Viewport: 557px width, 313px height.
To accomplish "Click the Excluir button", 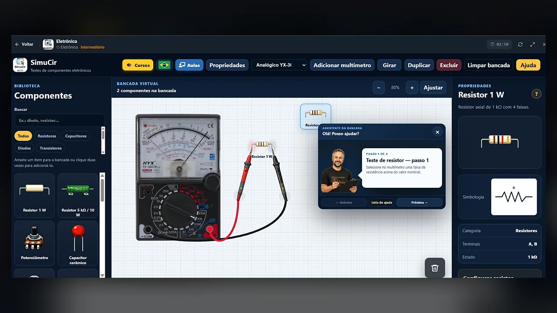I will coord(449,65).
